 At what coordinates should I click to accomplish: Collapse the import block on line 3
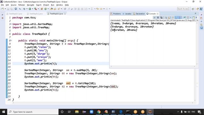[x=11, y=24]
